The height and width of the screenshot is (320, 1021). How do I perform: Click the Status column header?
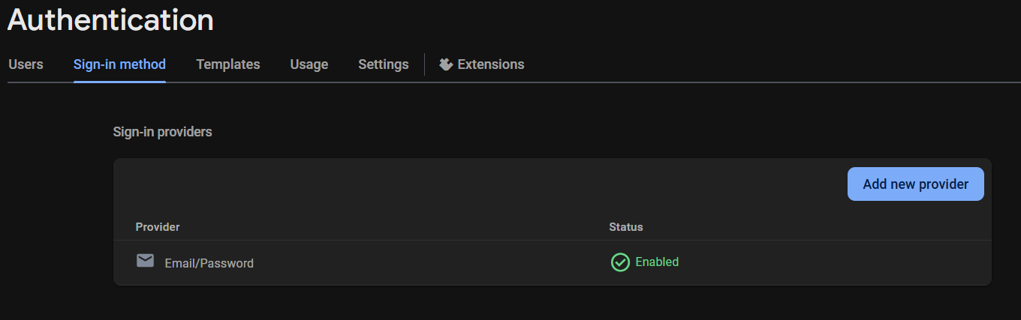click(626, 226)
